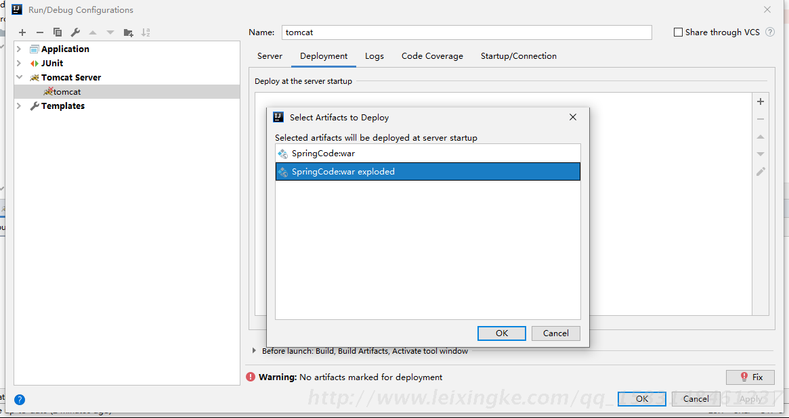Image resolution: width=789 pixels, height=418 pixels.
Task: Remove artifact minus in deployment panel
Action: click(x=761, y=119)
